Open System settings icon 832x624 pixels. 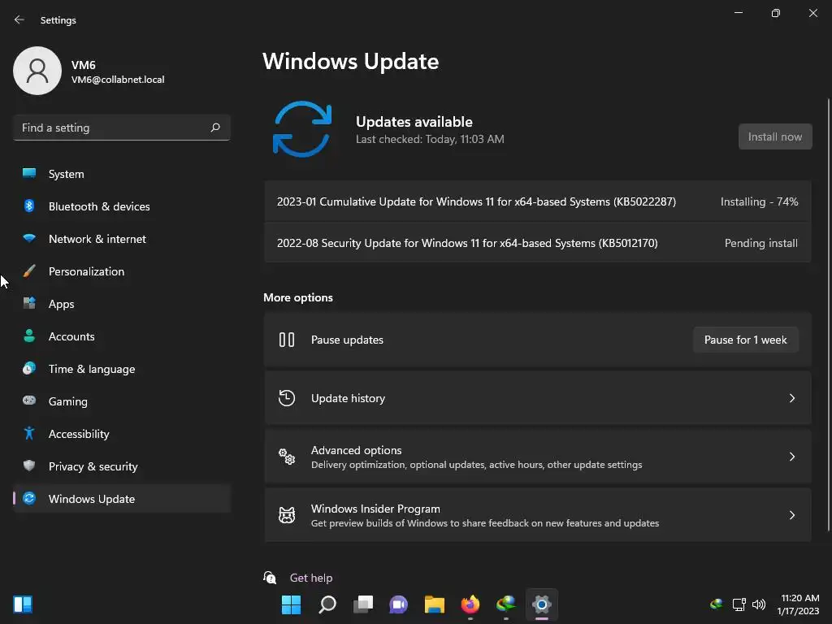click(x=29, y=174)
